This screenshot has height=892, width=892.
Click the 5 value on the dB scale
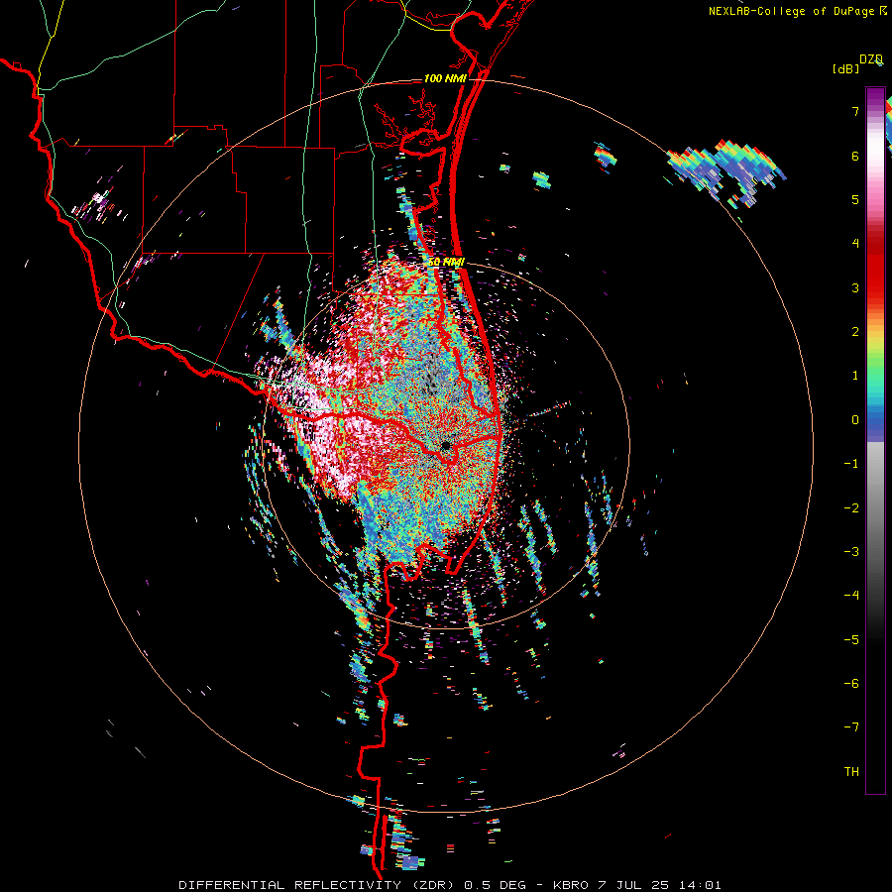(x=855, y=199)
